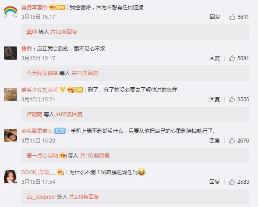The height and width of the screenshot is (207, 258).
Task: Show all 共238条回复 replies
Action: coord(84,196)
